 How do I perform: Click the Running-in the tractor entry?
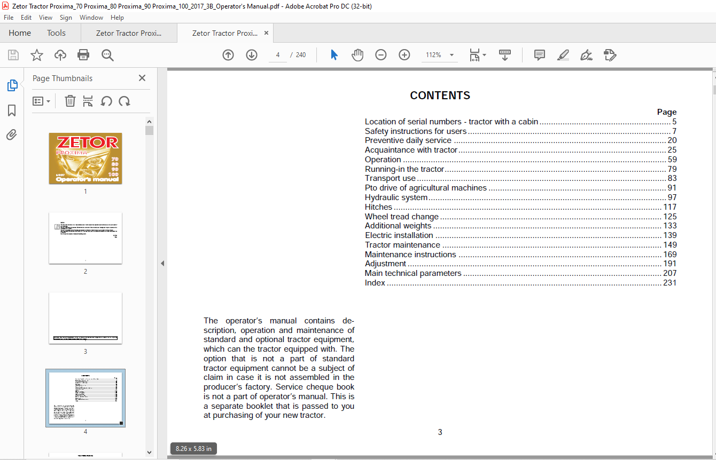point(520,169)
